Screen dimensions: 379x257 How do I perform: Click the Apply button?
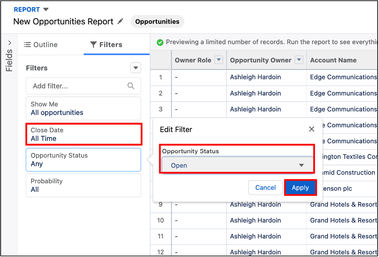(300, 187)
